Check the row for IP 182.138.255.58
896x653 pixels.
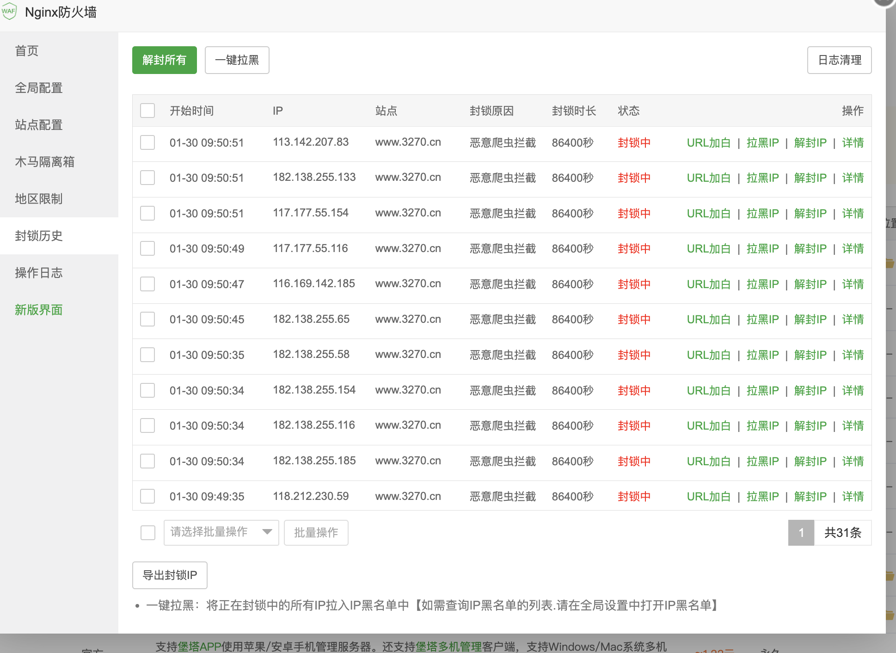[147, 355]
